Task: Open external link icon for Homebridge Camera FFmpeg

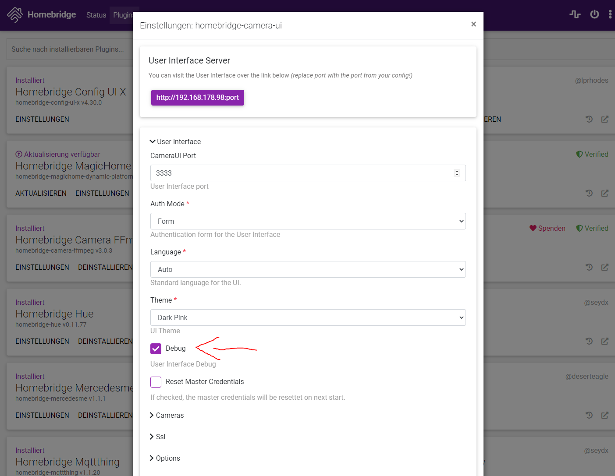Action: pyautogui.click(x=605, y=267)
